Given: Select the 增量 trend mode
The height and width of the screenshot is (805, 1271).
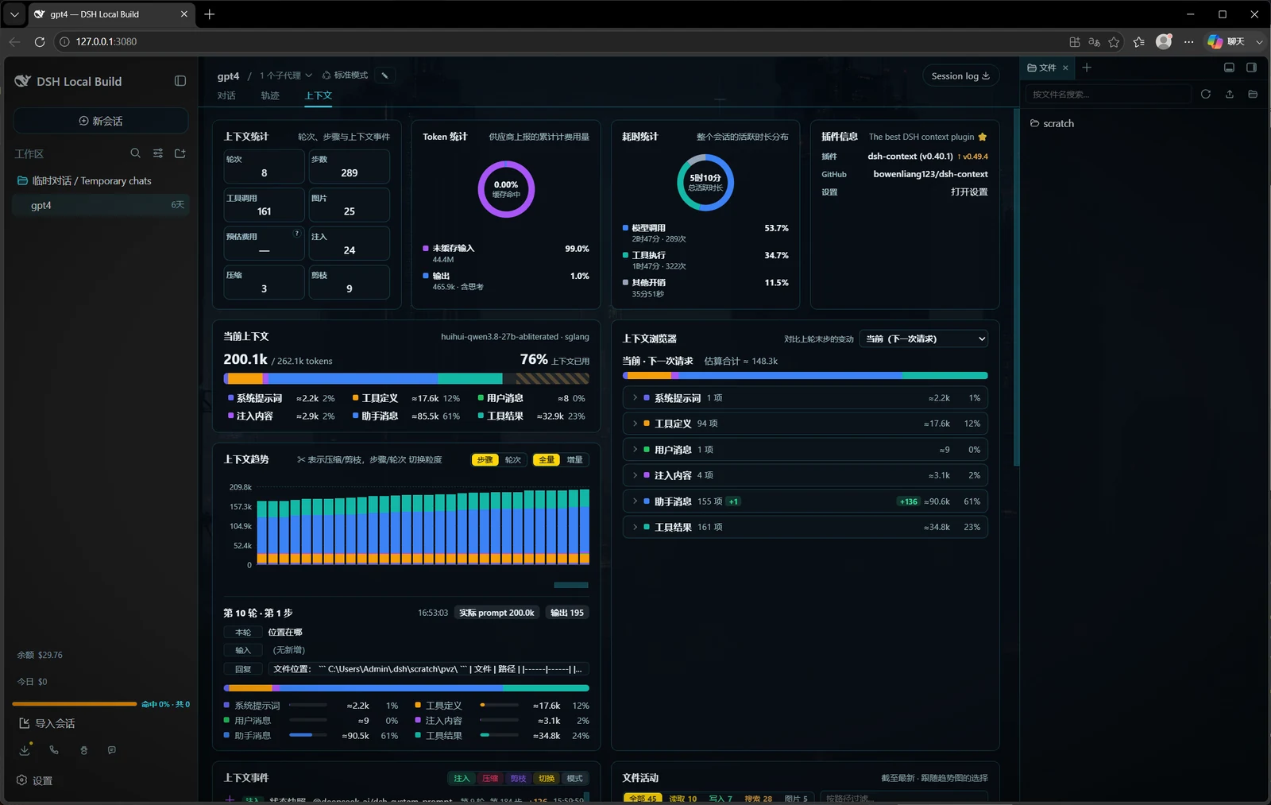Looking at the screenshot, I should (x=574, y=459).
